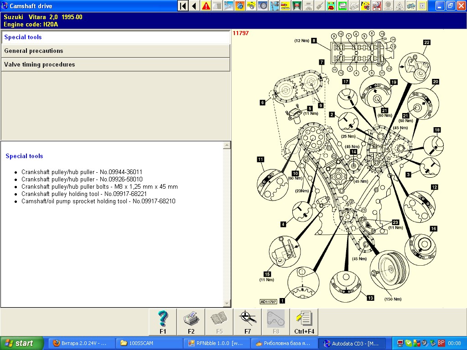Click the Windows start button
This screenshot has width=467, height=350.
coord(22,343)
